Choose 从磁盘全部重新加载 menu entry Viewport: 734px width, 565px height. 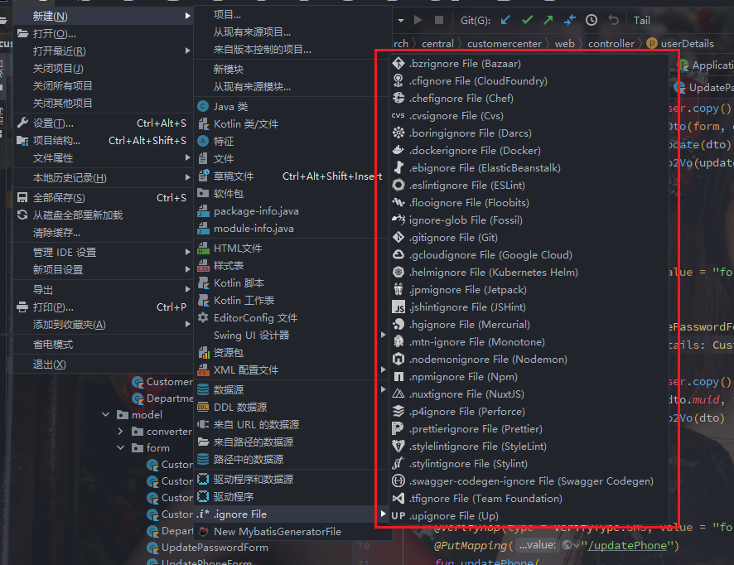coord(103,215)
